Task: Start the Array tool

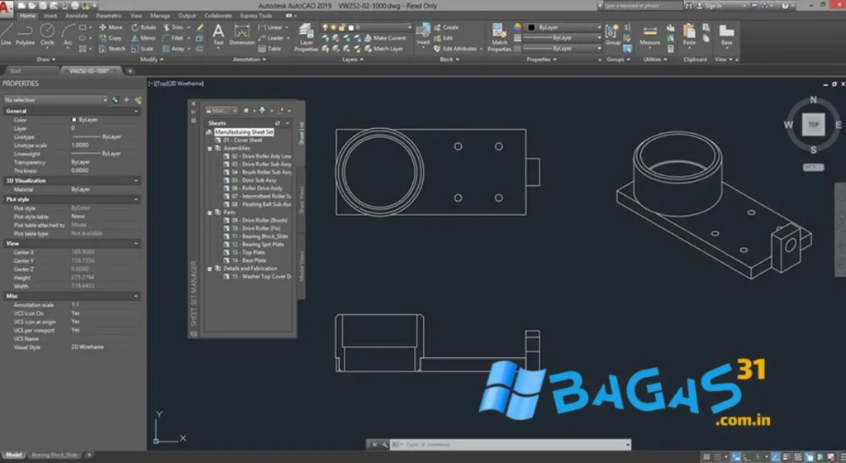Action: (173, 49)
